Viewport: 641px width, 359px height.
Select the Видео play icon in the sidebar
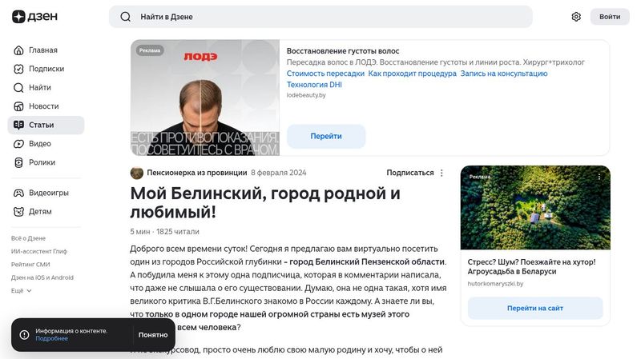(x=18, y=144)
